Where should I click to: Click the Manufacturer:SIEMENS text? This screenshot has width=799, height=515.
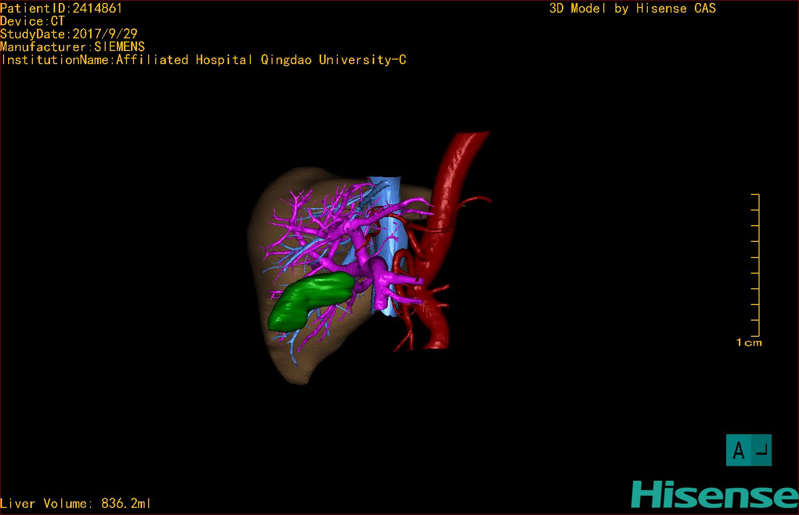[x=72, y=47]
